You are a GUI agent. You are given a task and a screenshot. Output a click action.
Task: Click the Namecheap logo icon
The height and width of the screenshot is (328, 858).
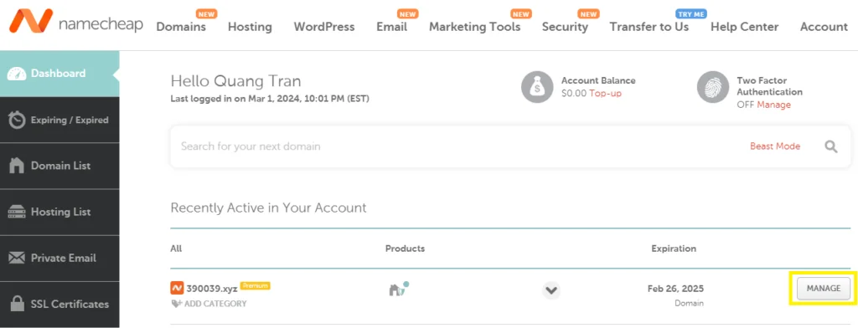tap(30, 21)
